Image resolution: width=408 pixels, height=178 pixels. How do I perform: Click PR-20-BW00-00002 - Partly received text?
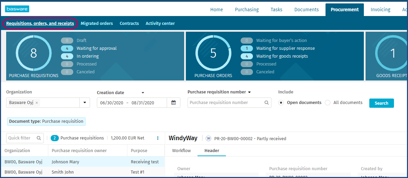point(250,139)
